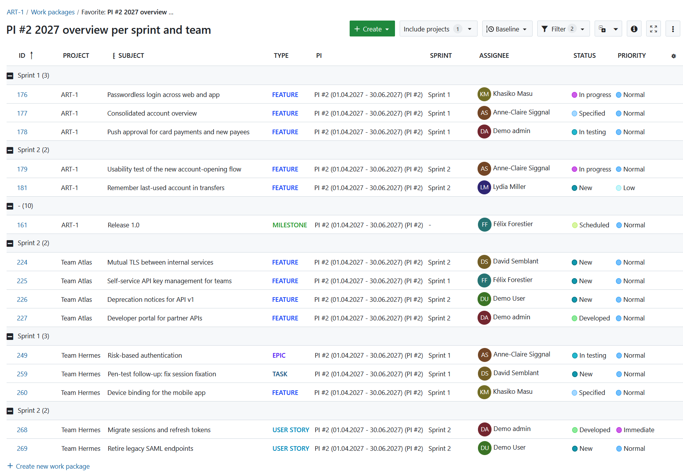The height and width of the screenshot is (476, 683).
Task: Click David Semblant avatar on row 224
Action: 484,262
